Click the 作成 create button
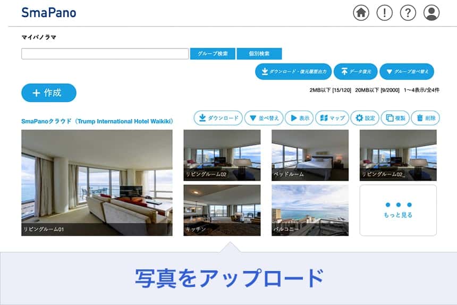 click(49, 93)
